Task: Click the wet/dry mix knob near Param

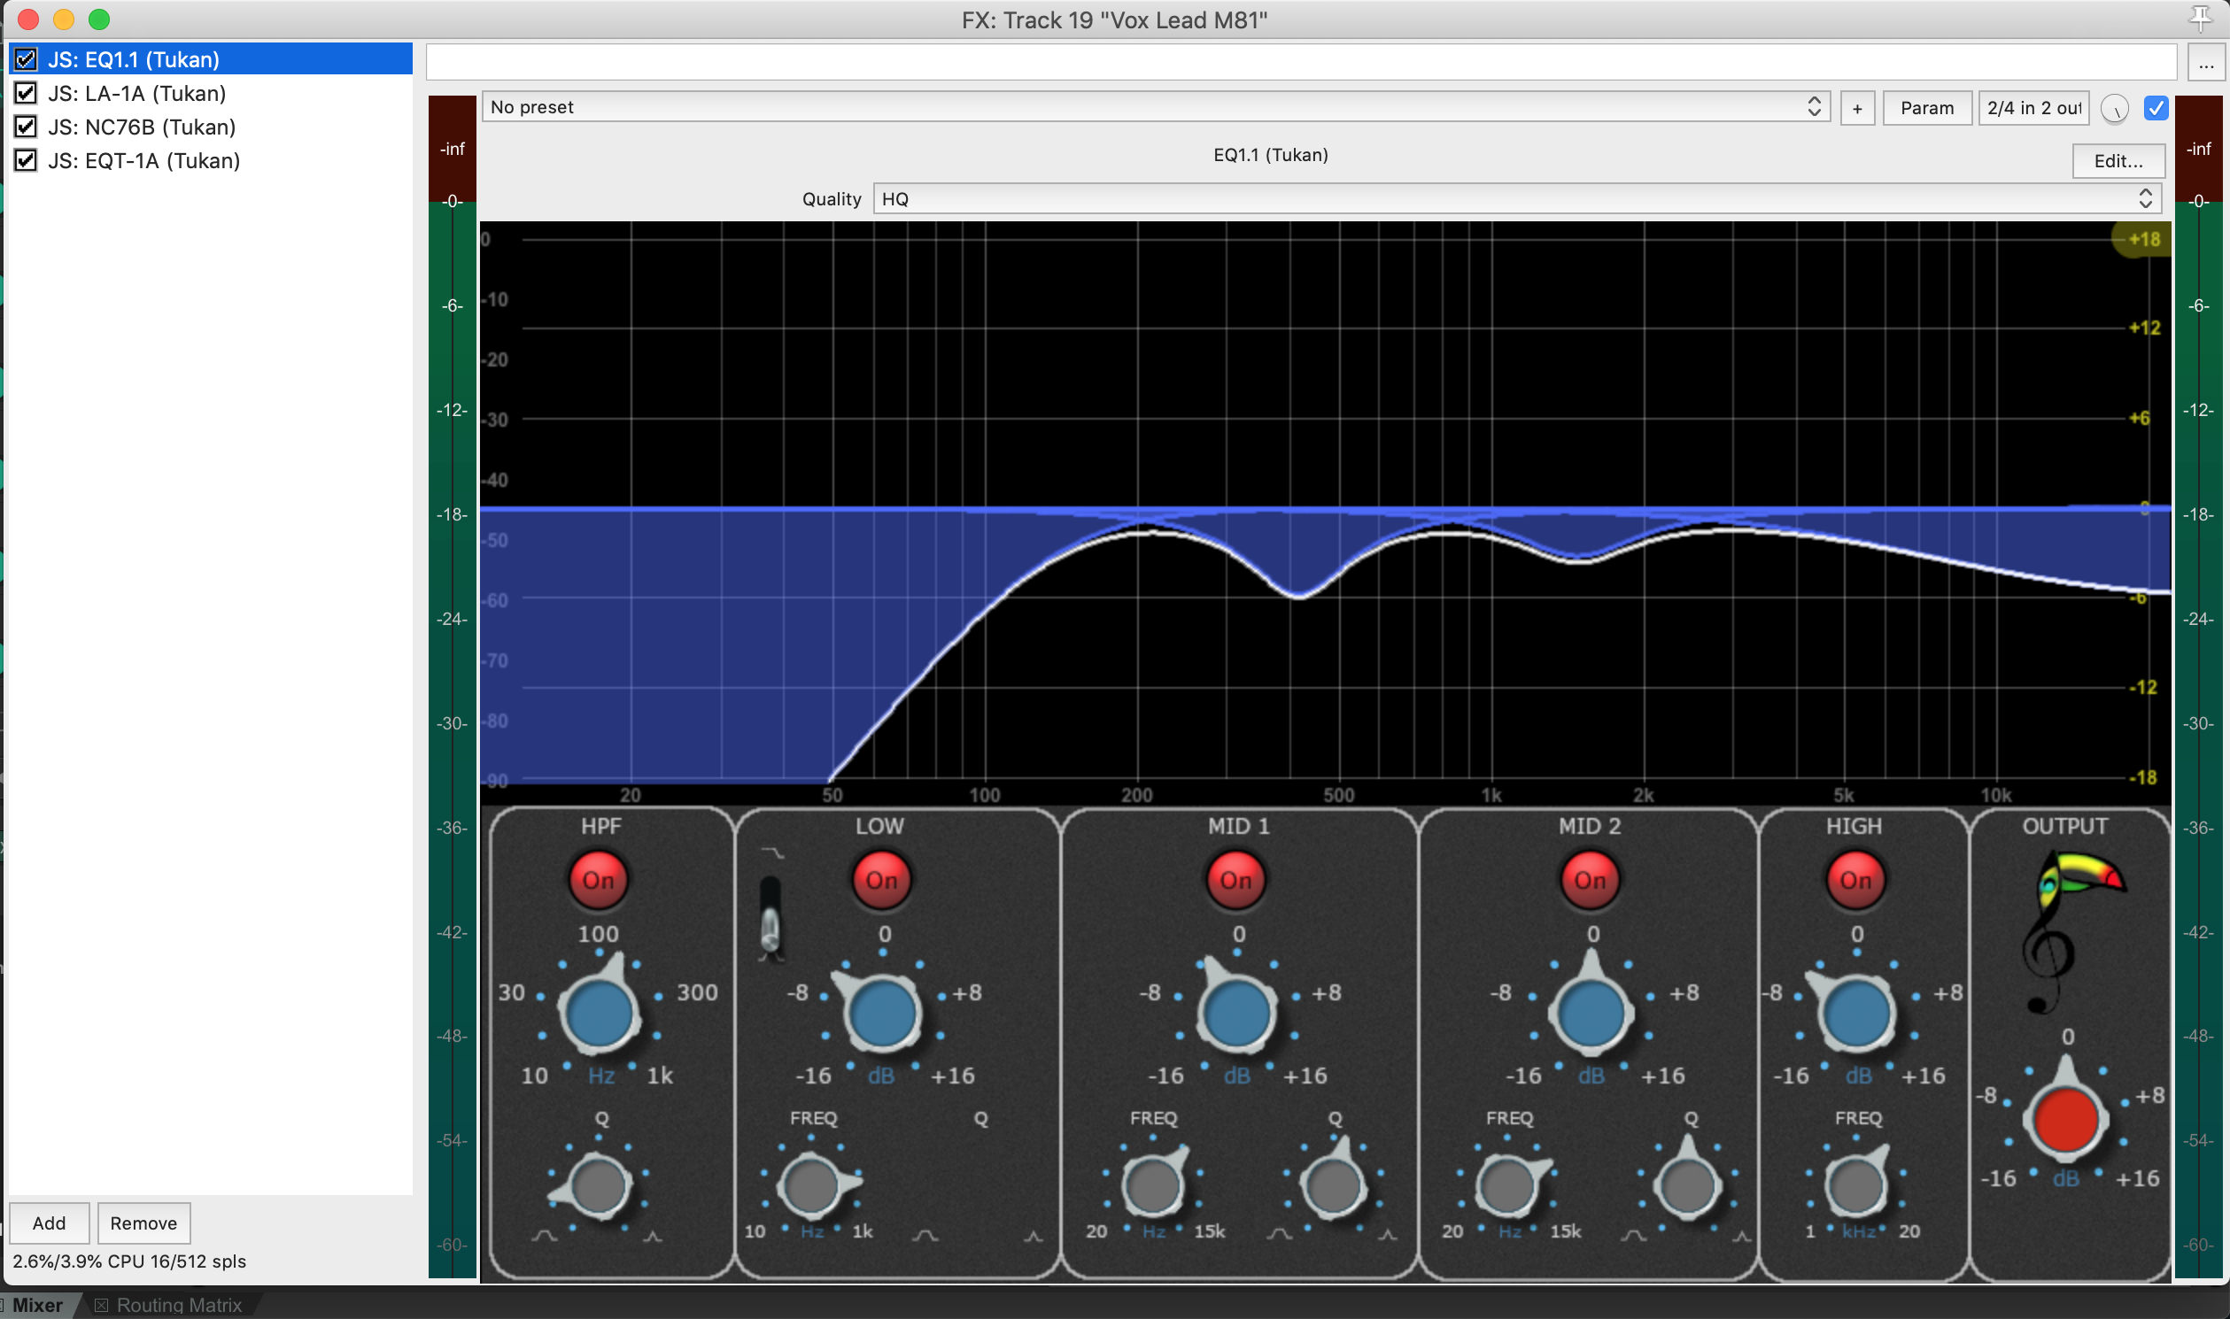Action: [x=2114, y=108]
